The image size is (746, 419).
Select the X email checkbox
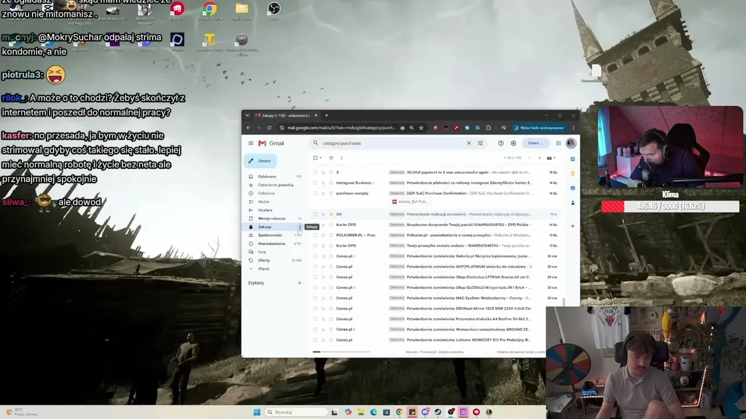click(x=315, y=172)
